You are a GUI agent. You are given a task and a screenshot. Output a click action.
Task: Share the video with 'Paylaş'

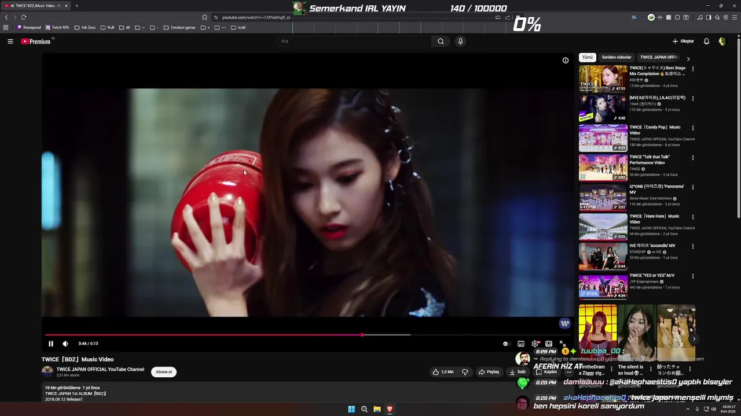489,372
